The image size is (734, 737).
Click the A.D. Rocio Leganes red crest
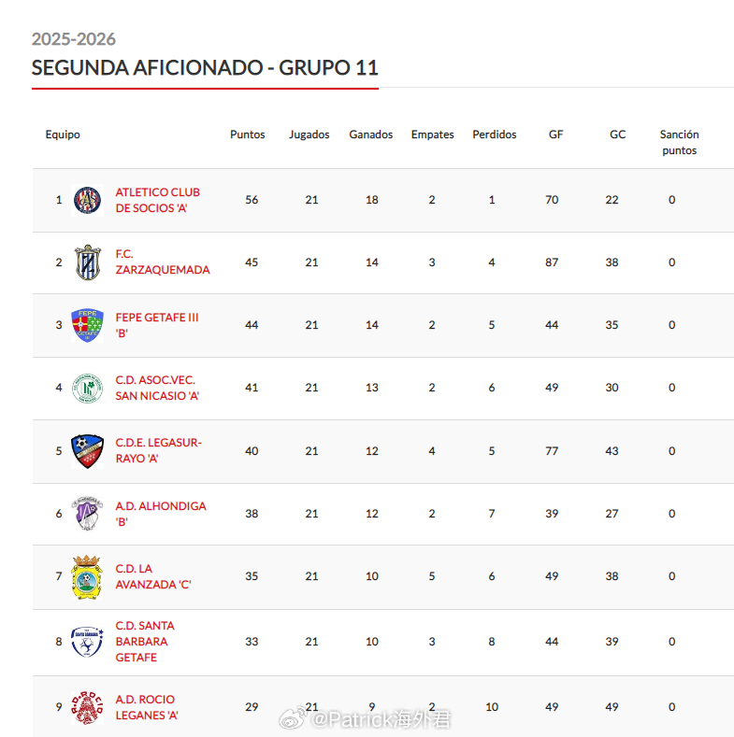click(87, 707)
